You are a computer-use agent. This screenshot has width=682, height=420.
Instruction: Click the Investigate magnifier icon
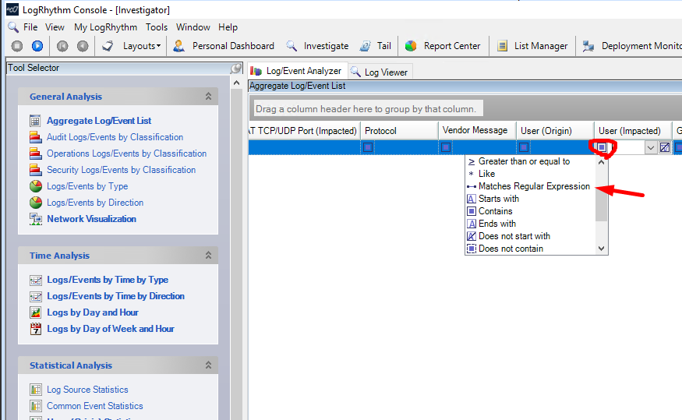pyautogui.click(x=291, y=46)
